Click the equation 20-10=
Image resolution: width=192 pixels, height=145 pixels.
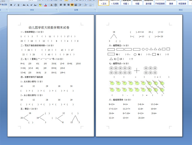141,118
